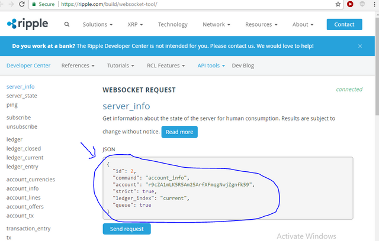Click the Read more button

pos(179,132)
